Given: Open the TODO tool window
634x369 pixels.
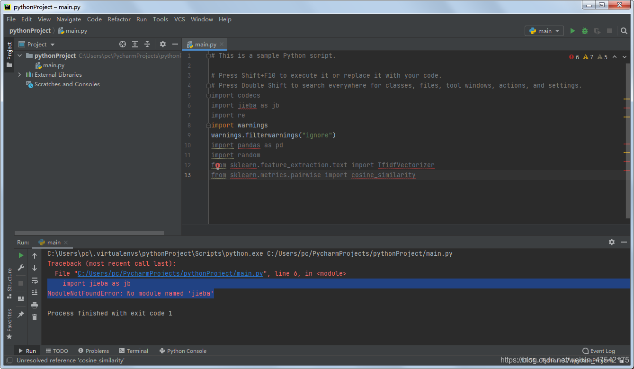Looking at the screenshot, I should [57, 351].
